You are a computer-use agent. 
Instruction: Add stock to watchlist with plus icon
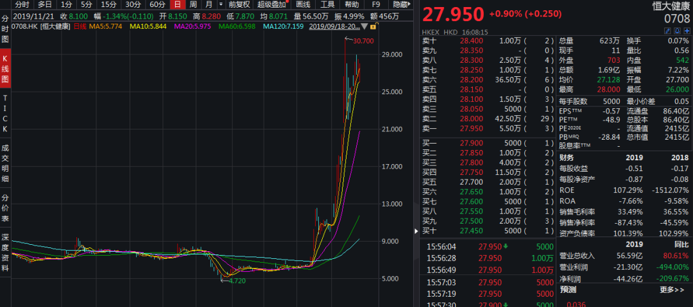coord(687,31)
